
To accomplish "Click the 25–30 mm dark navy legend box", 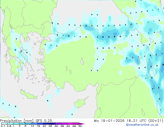I will (x=52, y=124).
